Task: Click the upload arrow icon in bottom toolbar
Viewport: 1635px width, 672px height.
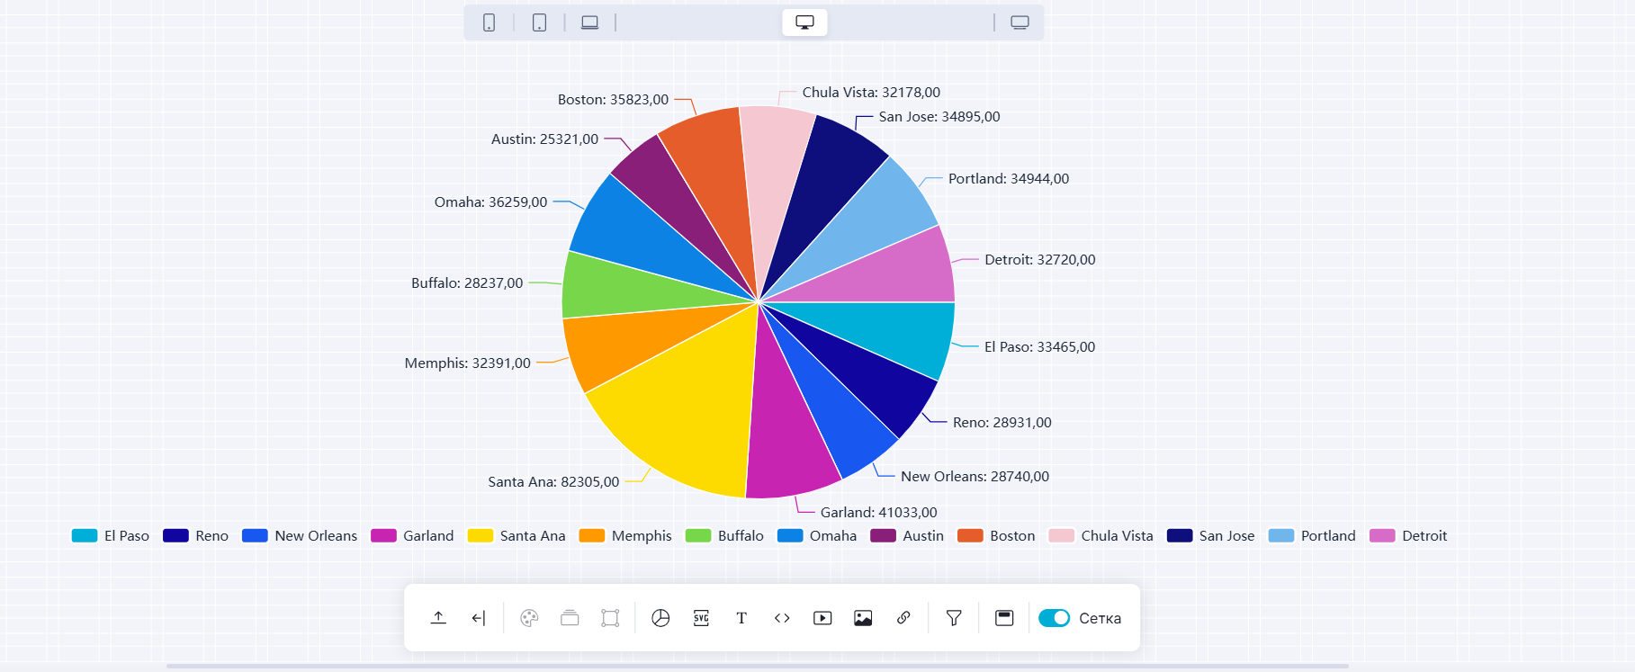Action: pyautogui.click(x=438, y=618)
